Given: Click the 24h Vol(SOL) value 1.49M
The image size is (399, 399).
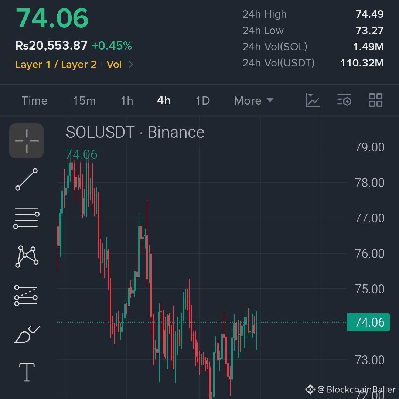Looking at the screenshot, I should coord(368,47).
